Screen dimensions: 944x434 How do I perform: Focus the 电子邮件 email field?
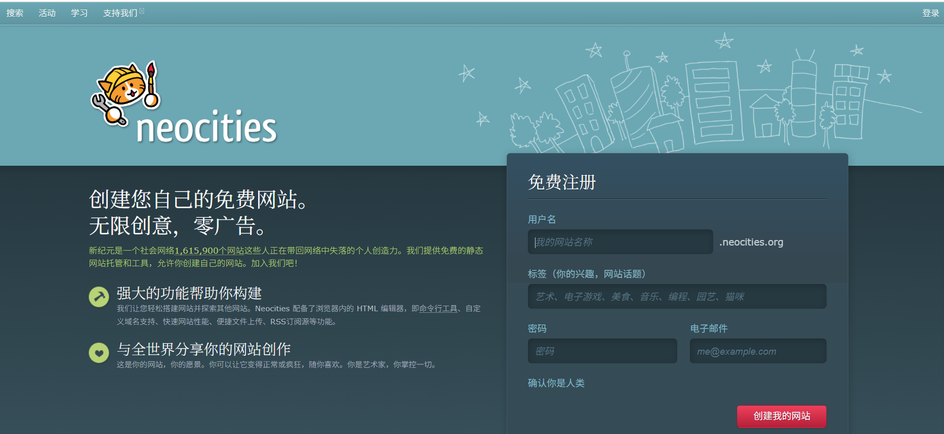click(x=758, y=351)
